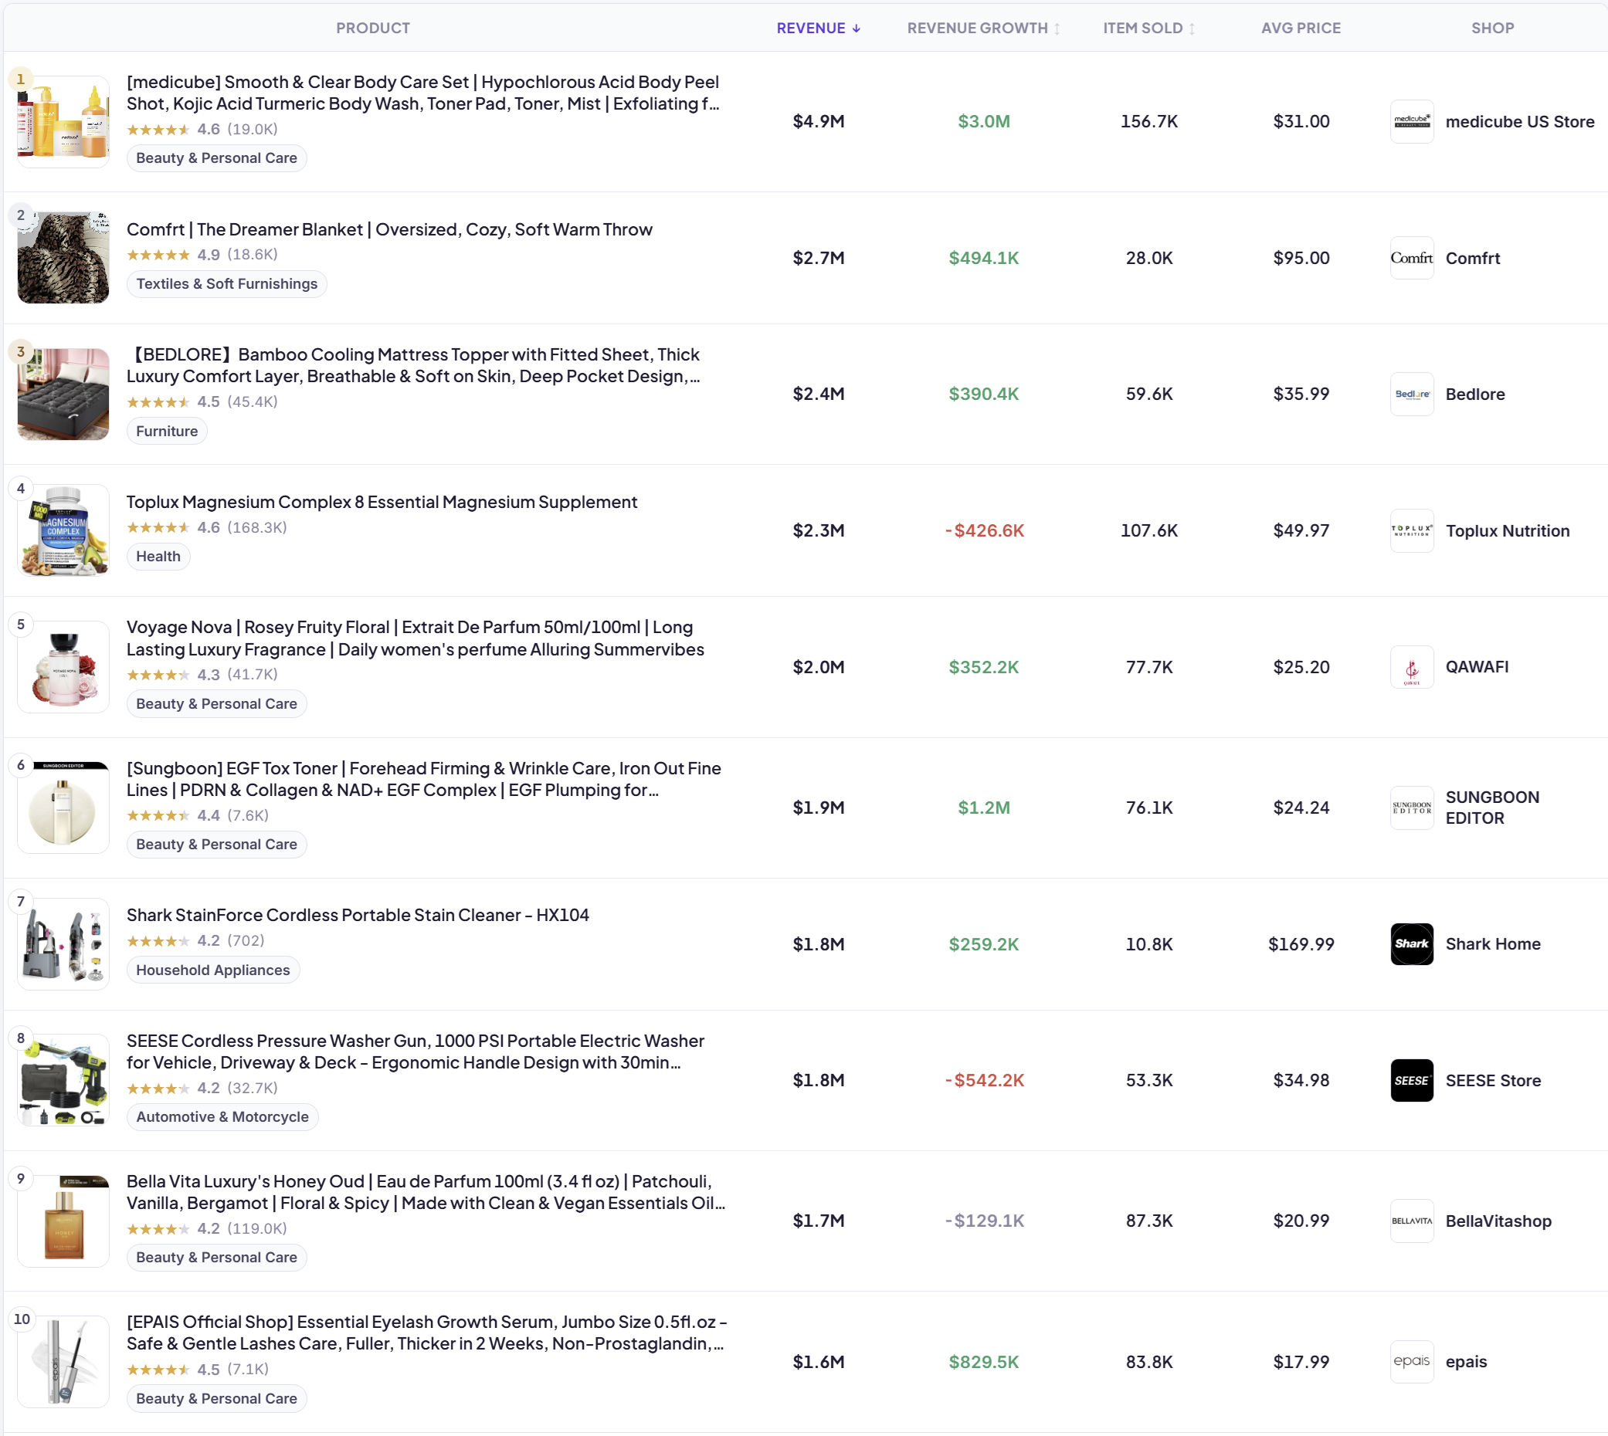View BEDLORE mattress topper image

63,394
